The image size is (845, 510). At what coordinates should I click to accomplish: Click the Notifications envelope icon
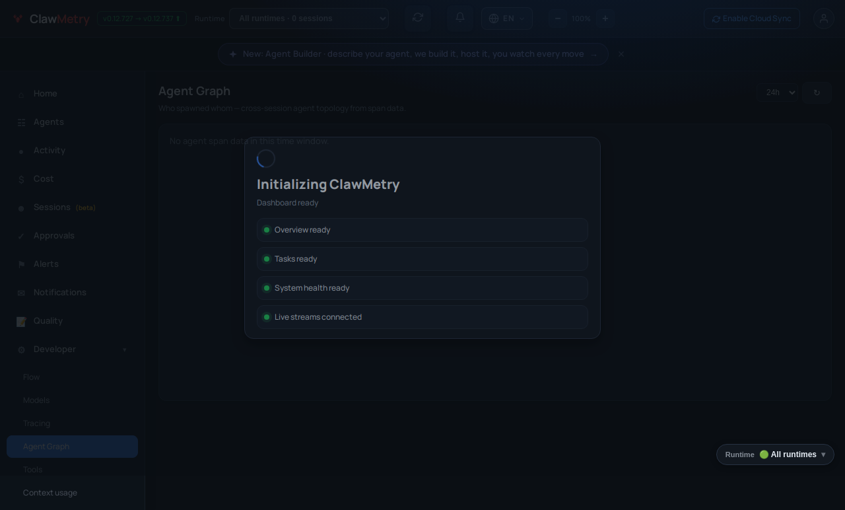point(21,293)
